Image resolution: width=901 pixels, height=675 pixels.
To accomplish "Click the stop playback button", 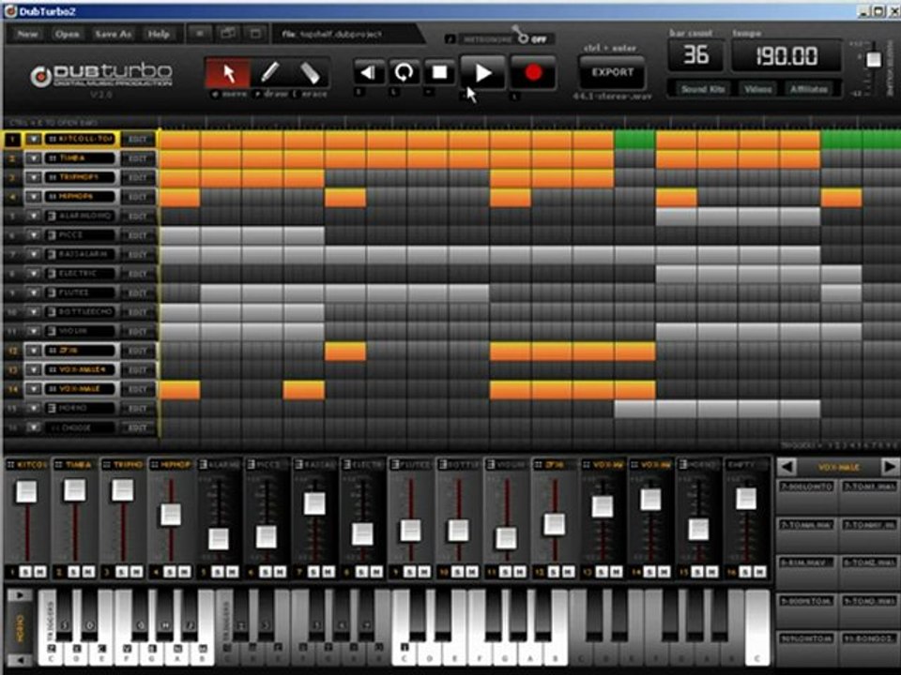I will (x=439, y=73).
